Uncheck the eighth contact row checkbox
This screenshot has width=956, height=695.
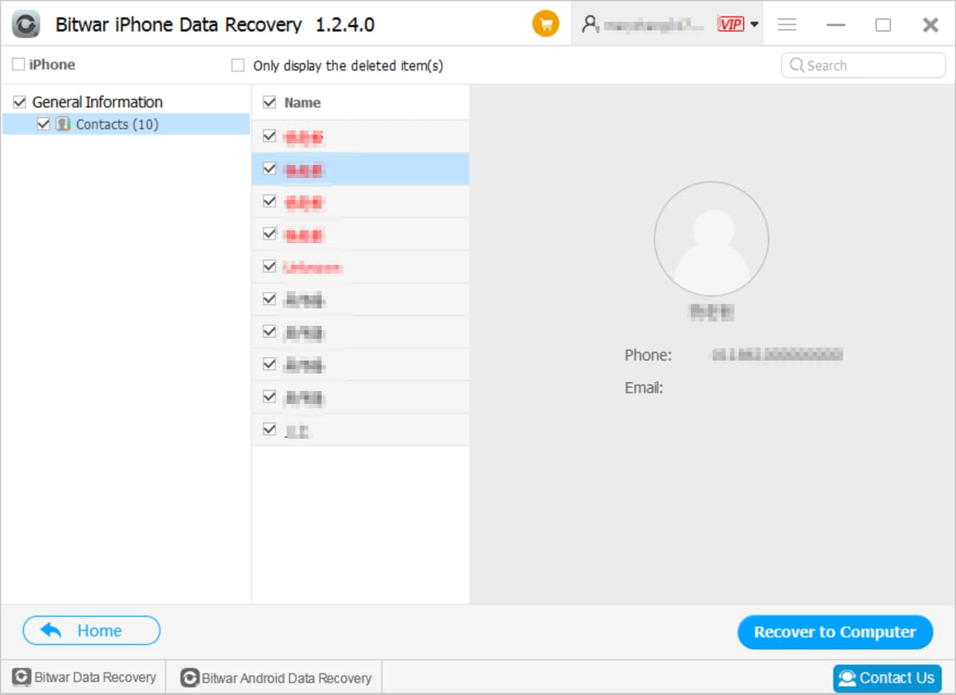tap(269, 363)
